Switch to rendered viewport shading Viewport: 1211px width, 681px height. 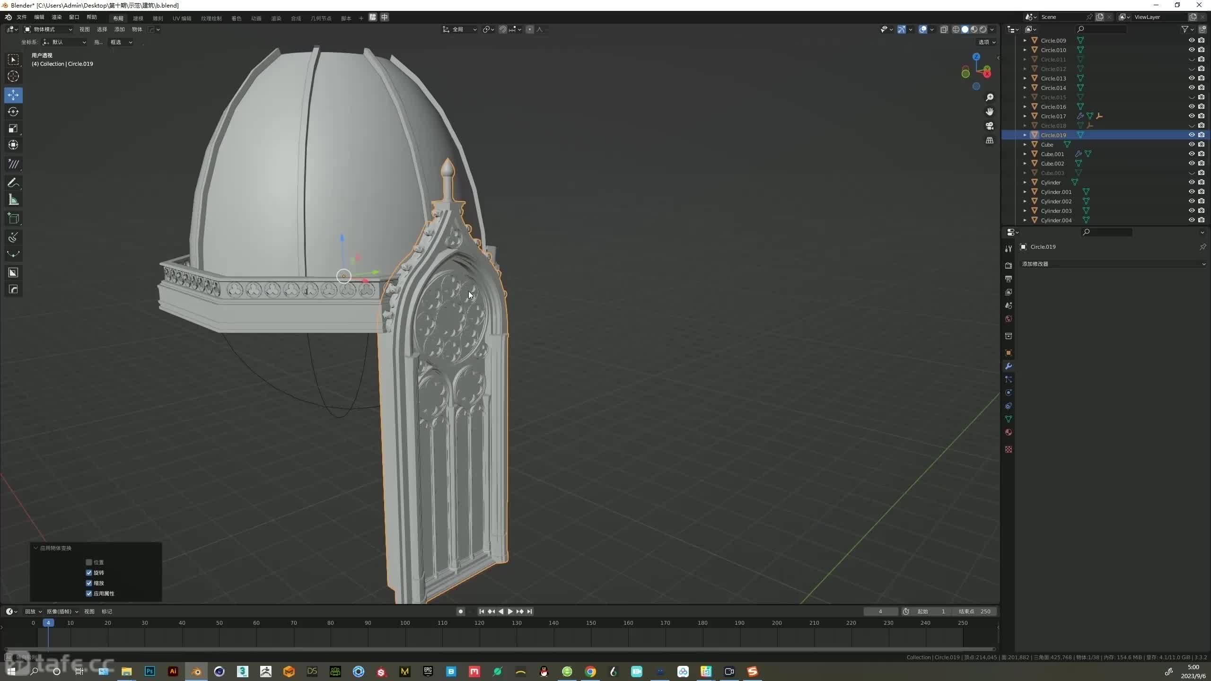pyautogui.click(x=983, y=29)
